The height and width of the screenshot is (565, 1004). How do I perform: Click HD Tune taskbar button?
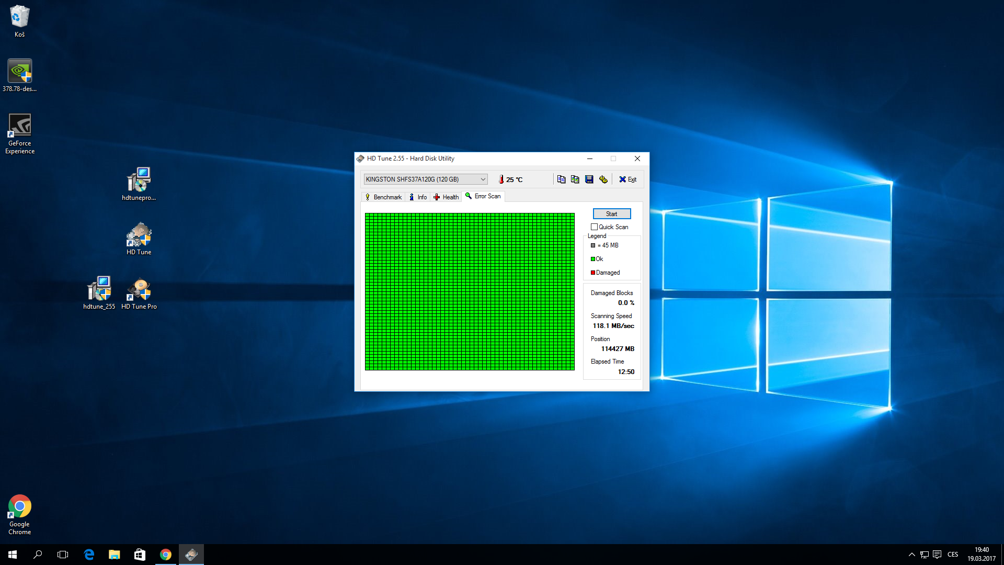(191, 555)
